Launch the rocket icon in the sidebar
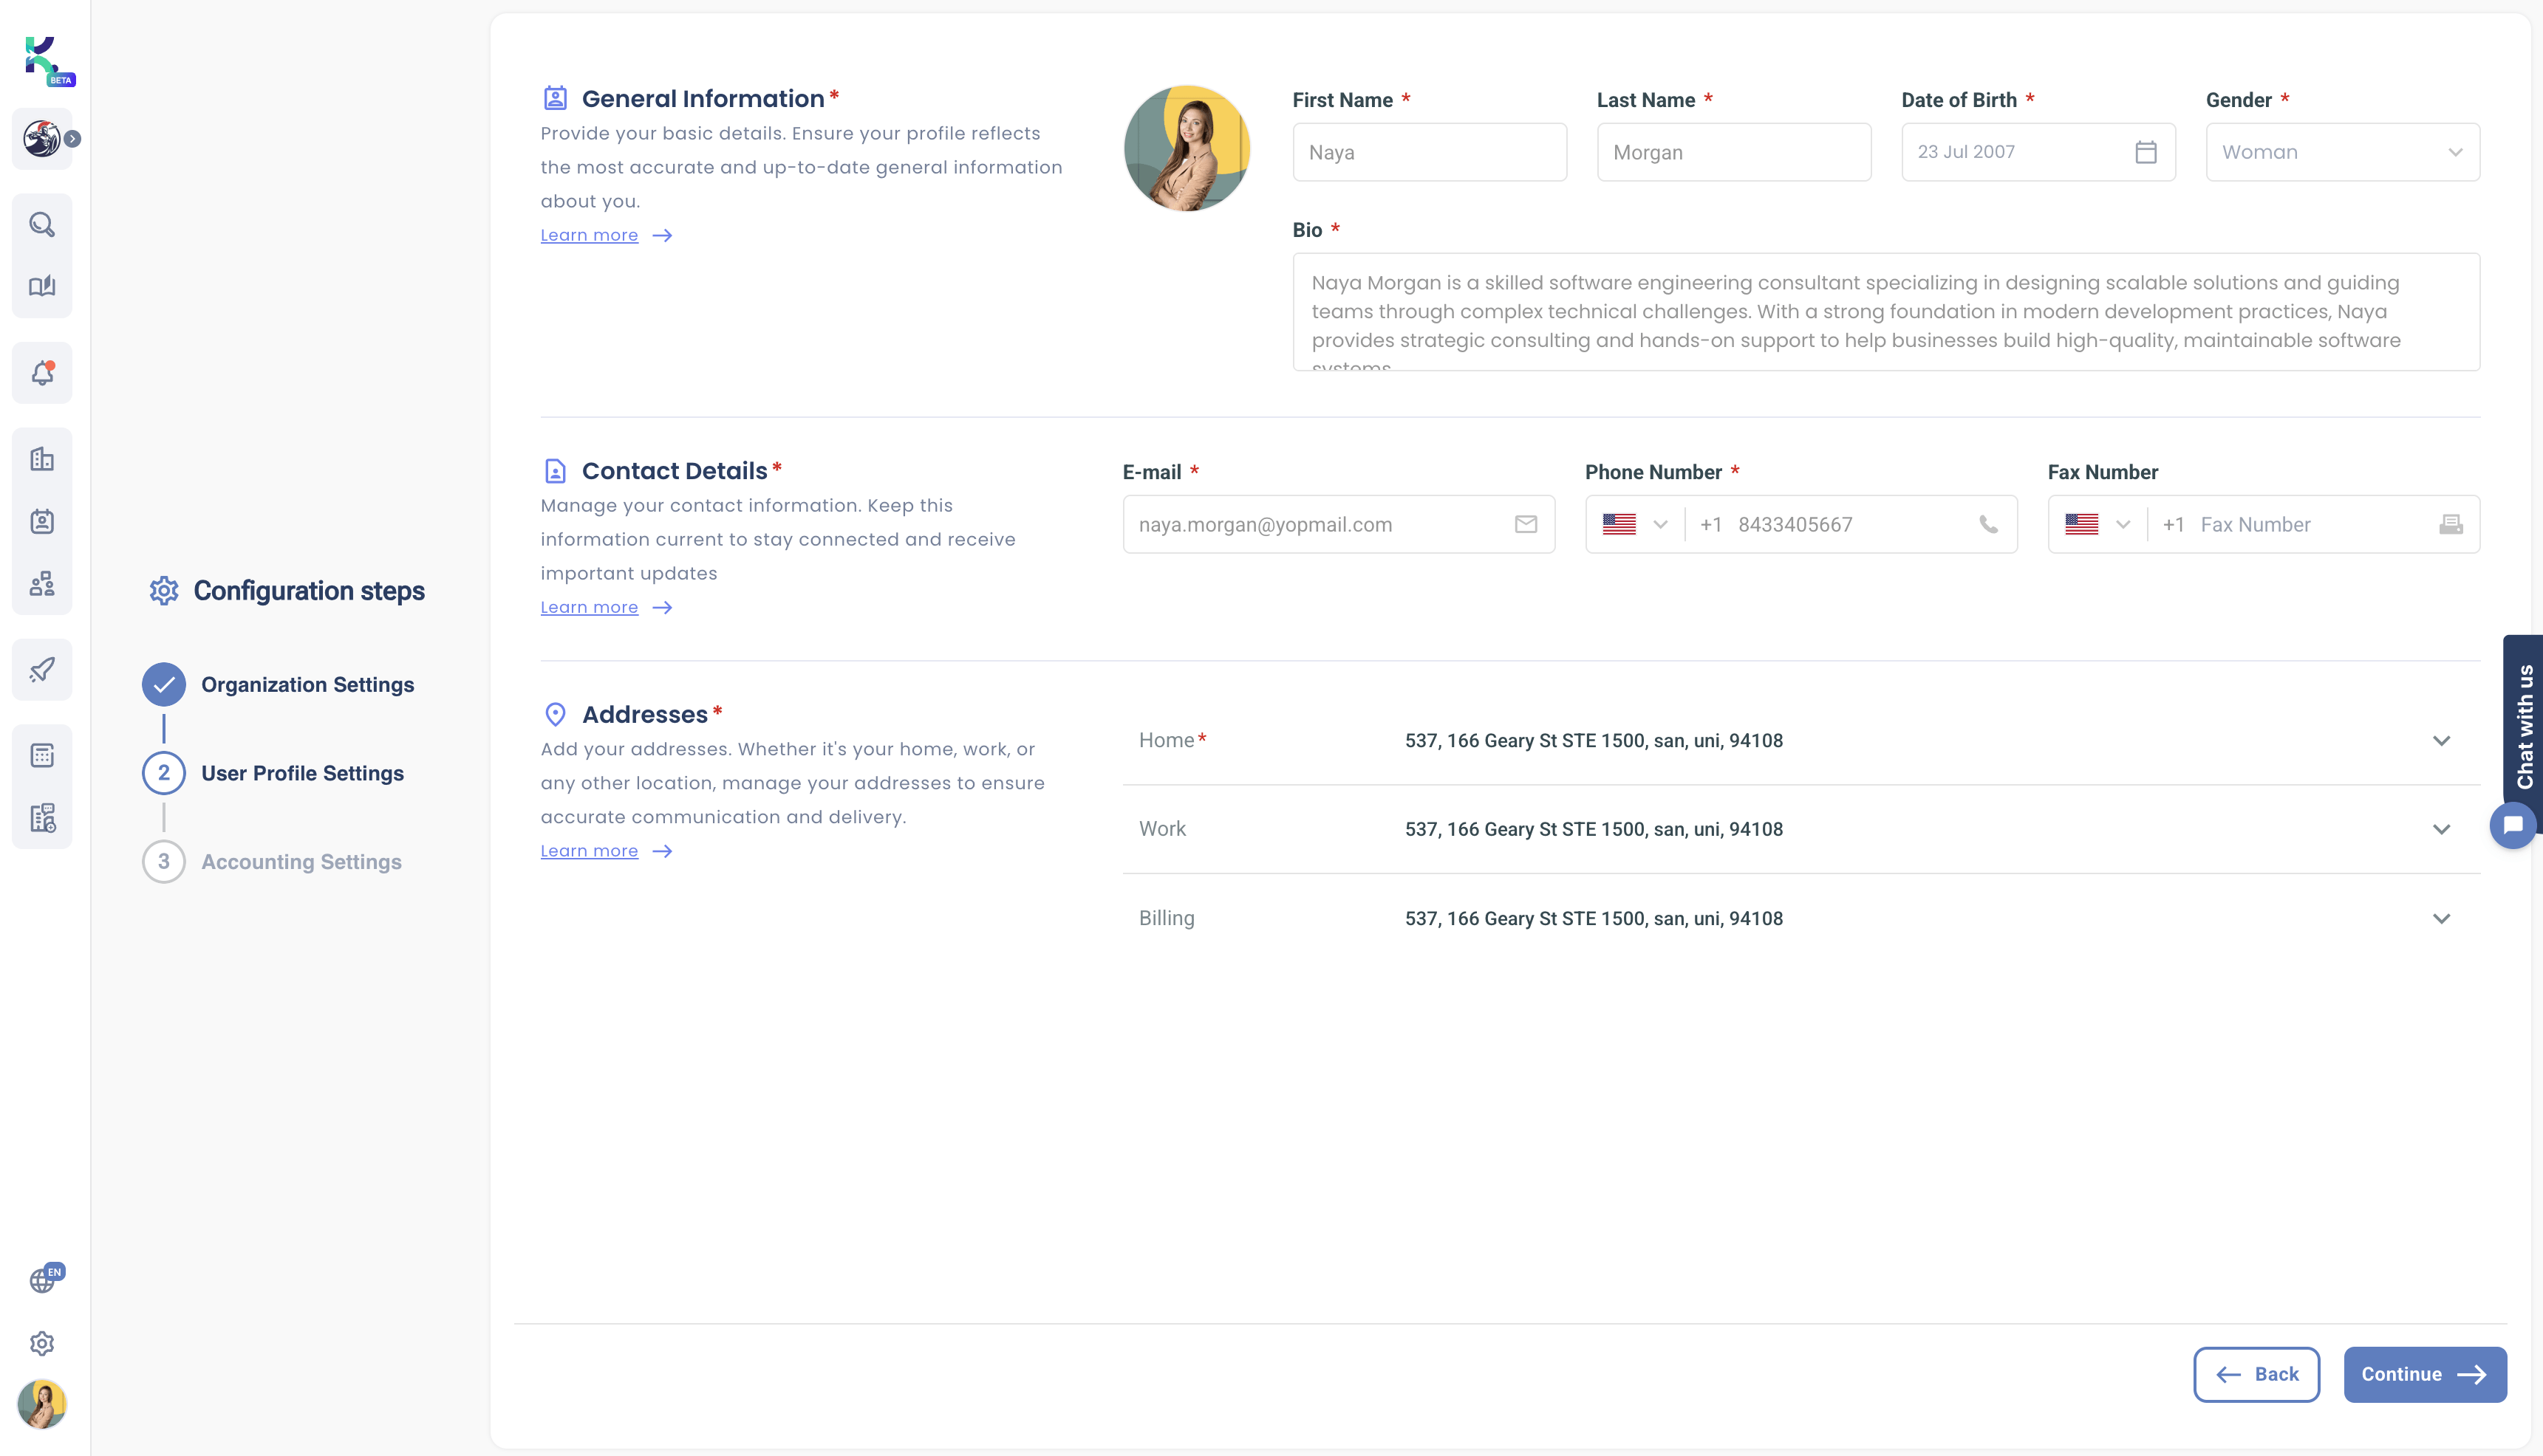The width and height of the screenshot is (2543, 1456). [x=42, y=669]
